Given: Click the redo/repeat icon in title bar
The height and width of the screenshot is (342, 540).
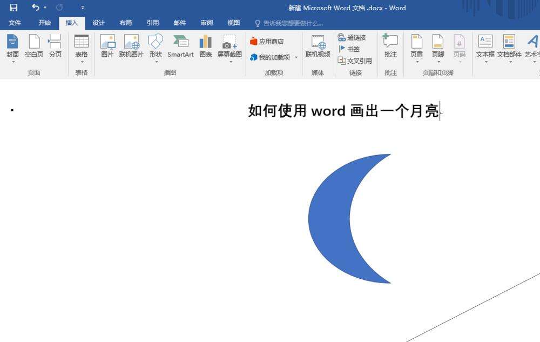Looking at the screenshot, I should coord(59,7).
